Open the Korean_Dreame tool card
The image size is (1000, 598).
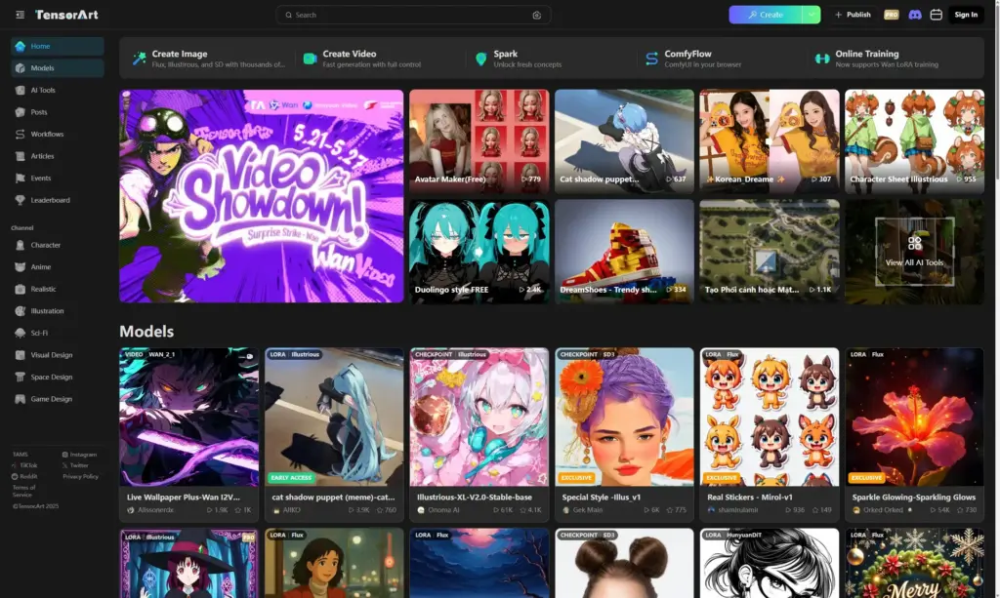point(770,141)
